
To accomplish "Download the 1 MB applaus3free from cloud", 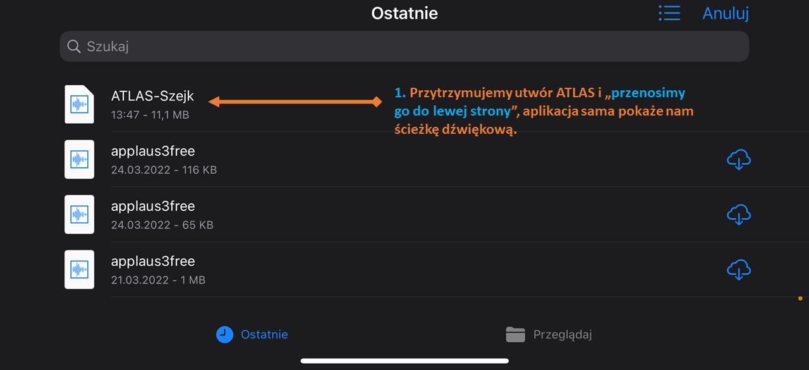I will click(738, 270).
